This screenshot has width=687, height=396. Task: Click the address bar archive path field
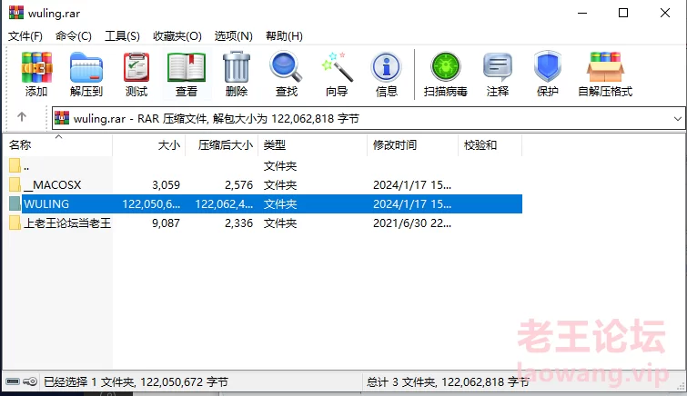(x=368, y=119)
